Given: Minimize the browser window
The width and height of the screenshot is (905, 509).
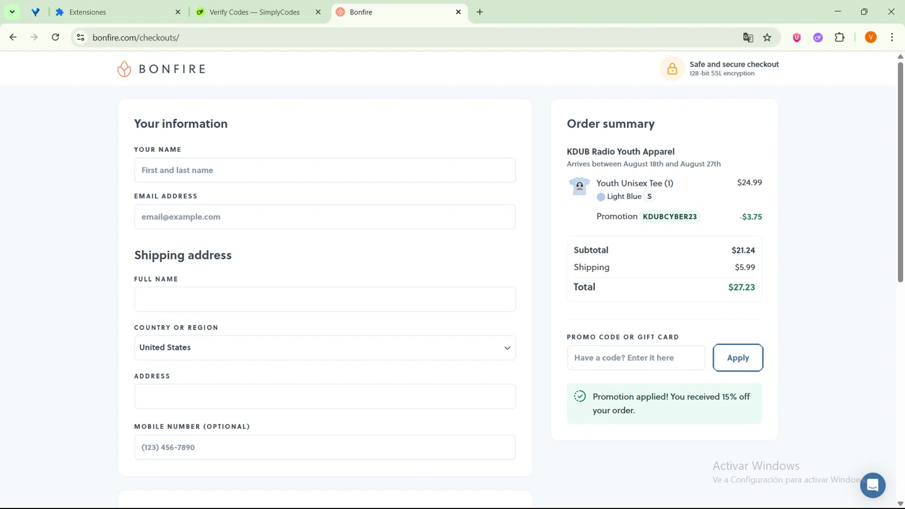Looking at the screenshot, I should [837, 11].
